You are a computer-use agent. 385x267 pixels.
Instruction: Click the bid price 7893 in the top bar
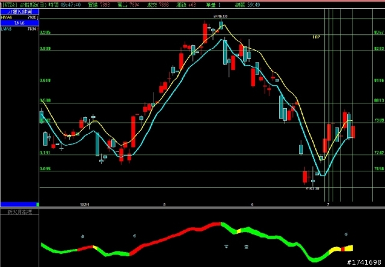pyautogui.click(x=105, y=5)
